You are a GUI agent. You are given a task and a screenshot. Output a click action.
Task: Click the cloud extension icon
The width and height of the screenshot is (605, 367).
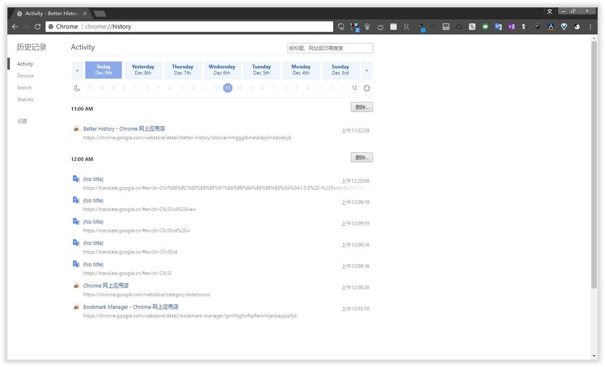[x=459, y=26]
